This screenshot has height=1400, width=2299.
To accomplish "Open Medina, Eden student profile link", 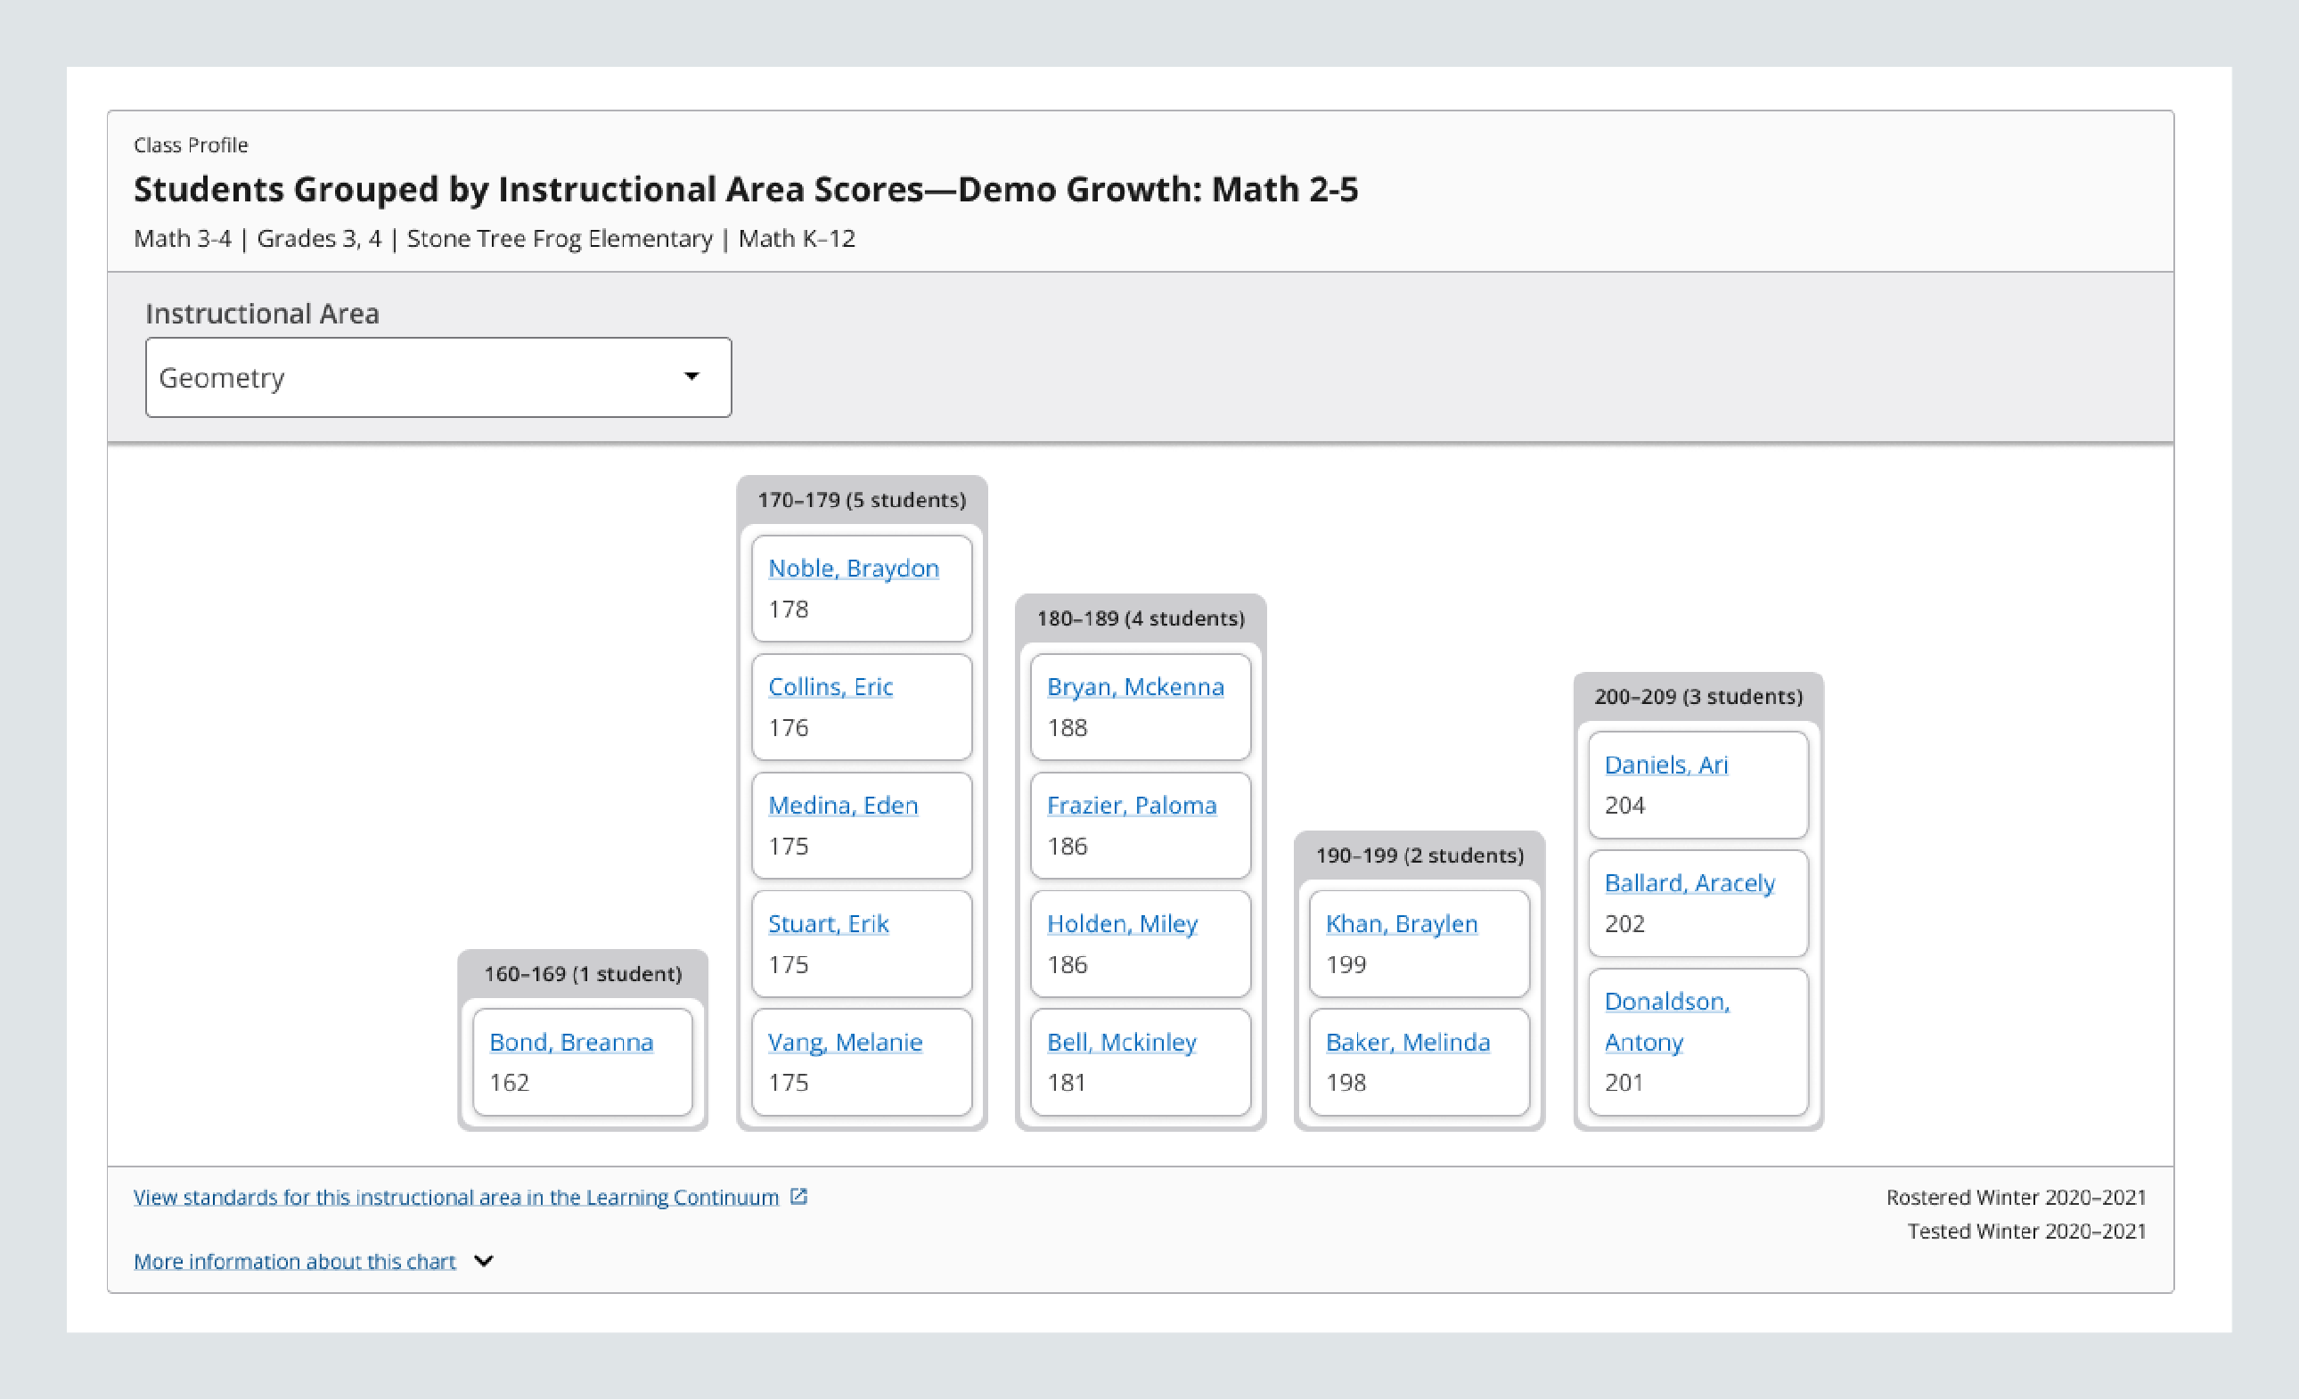I will (843, 806).
